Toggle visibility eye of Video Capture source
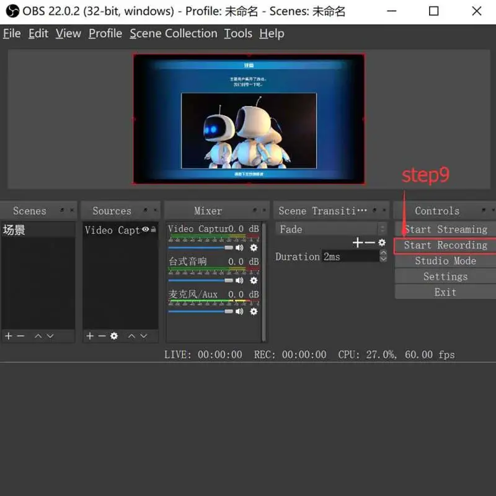496x496 pixels. click(x=146, y=229)
